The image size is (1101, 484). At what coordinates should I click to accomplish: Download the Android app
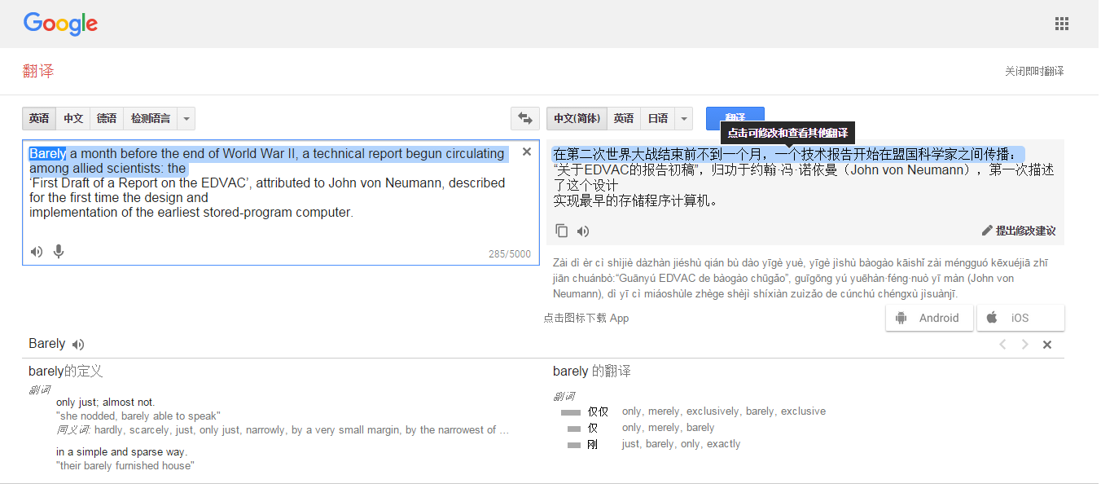point(929,318)
